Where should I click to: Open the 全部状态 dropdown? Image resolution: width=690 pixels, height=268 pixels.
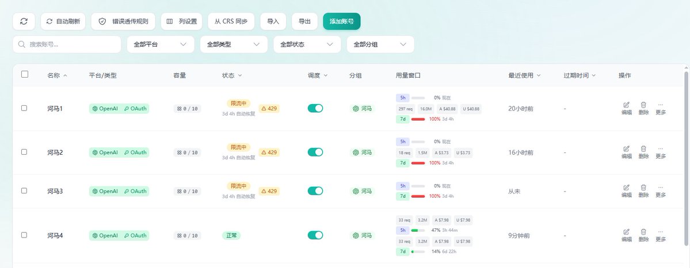pyautogui.click(x=307, y=44)
